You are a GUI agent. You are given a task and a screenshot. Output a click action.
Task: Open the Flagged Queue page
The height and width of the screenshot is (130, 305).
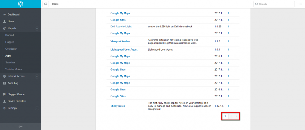16,94
